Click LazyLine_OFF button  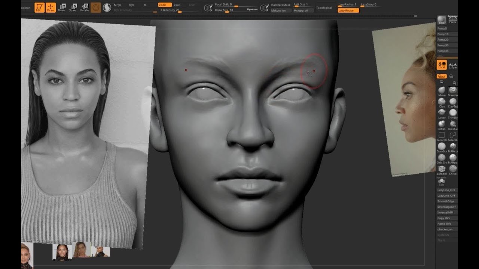(x=447, y=196)
